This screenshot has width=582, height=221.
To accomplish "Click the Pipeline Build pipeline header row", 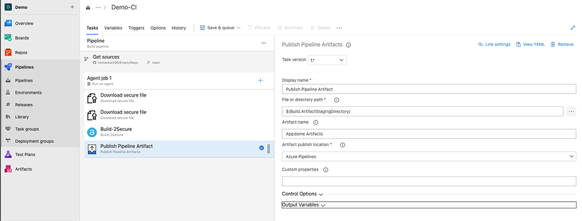I will (178, 43).
